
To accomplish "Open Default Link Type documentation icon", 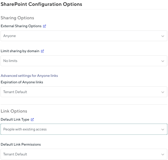I will (x=32, y=120).
